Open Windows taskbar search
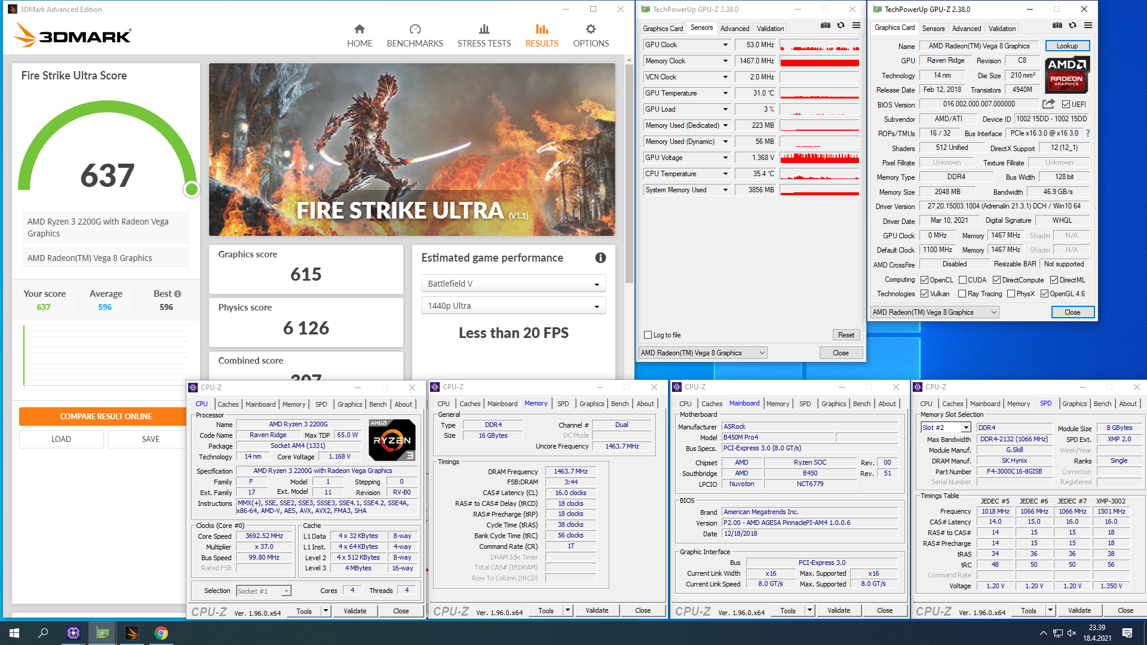This screenshot has height=645, width=1147. click(x=43, y=633)
